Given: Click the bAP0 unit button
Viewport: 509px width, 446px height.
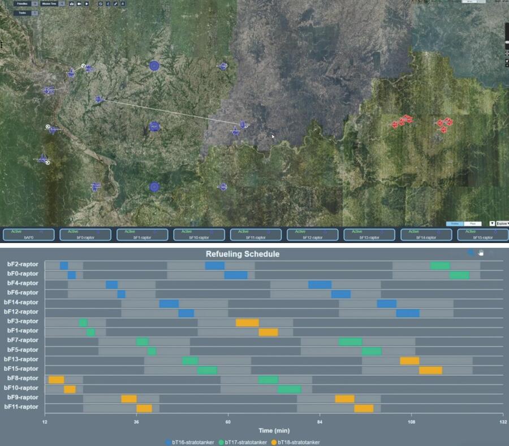Looking at the screenshot, I should pos(28,234).
